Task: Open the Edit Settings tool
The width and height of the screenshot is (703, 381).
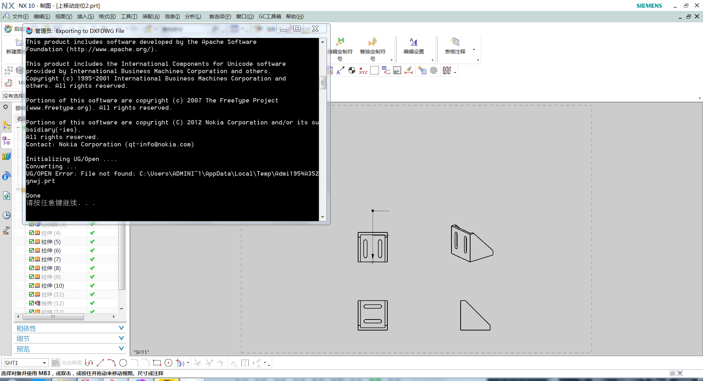Action: click(414, 46)
